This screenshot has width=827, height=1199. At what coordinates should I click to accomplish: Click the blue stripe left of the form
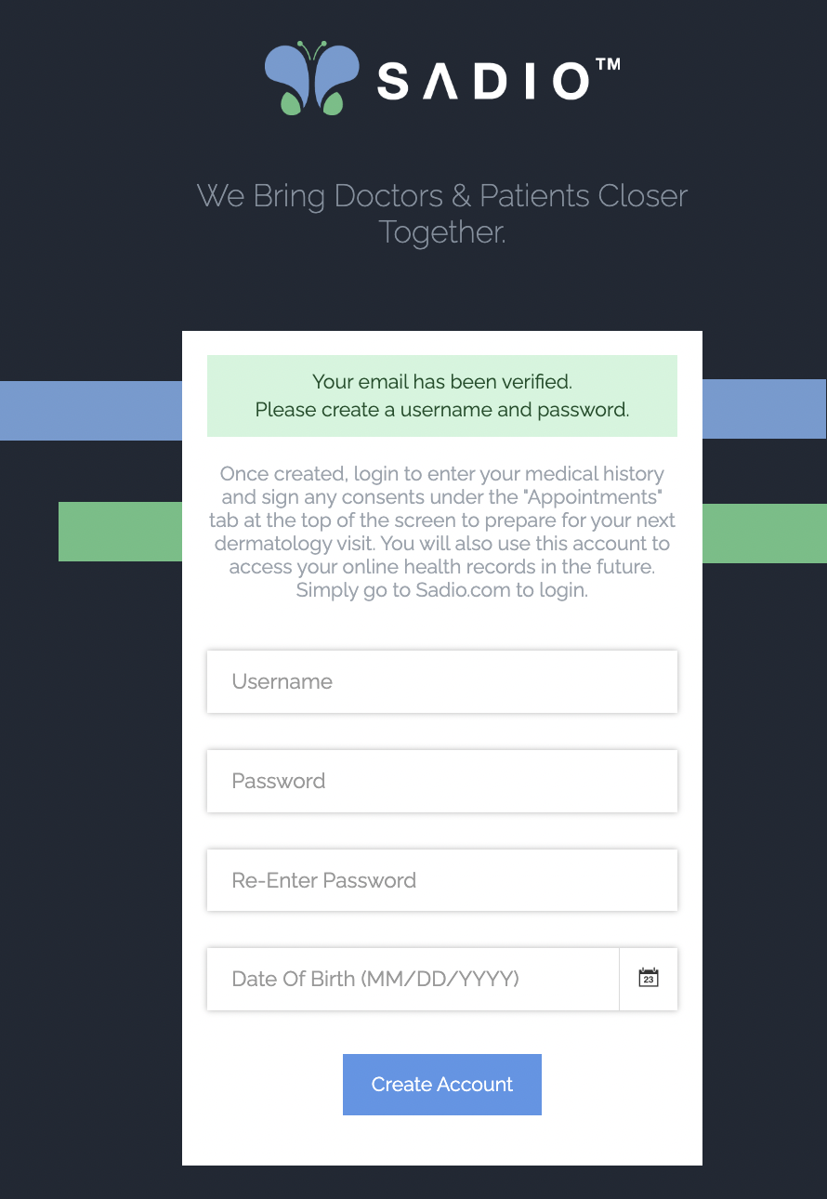tap(91, 410)
